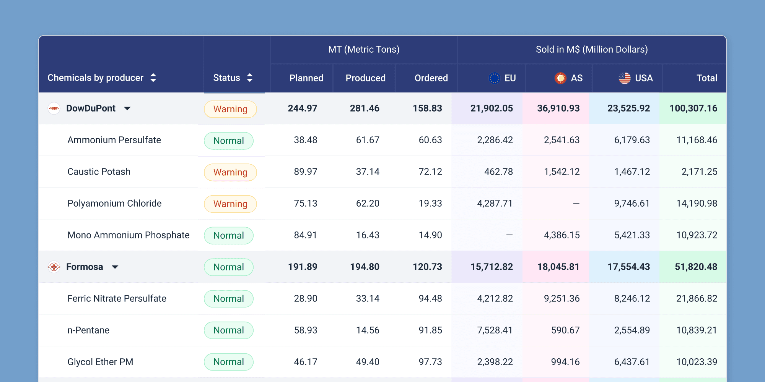Click Glycol Ether PM USA value 6,437.61
The image size is (765, 382).
(x=632, y=362)
